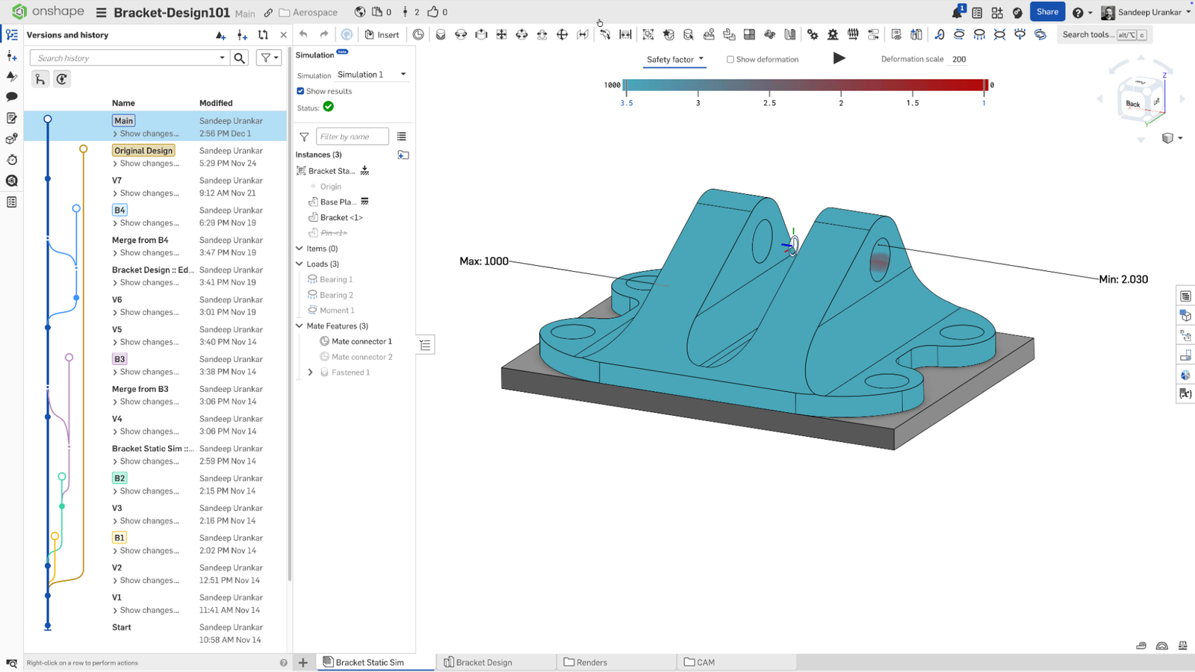1195x672 pixels.
Task: Click the Share button
Action: pos(1047,11)
